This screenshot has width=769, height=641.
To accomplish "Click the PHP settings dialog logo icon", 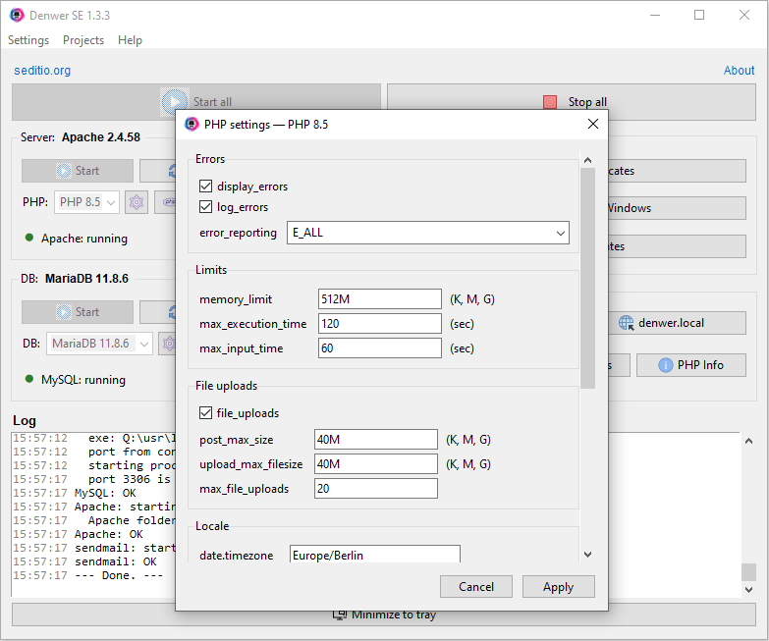I will 192,124.
